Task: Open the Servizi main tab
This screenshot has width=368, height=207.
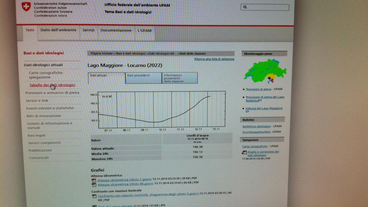Action: 88,30
